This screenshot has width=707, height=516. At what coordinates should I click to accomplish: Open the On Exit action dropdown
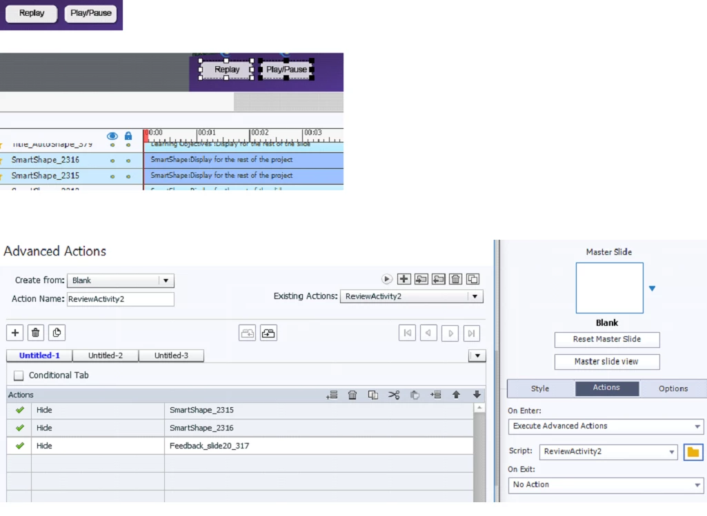606,485
